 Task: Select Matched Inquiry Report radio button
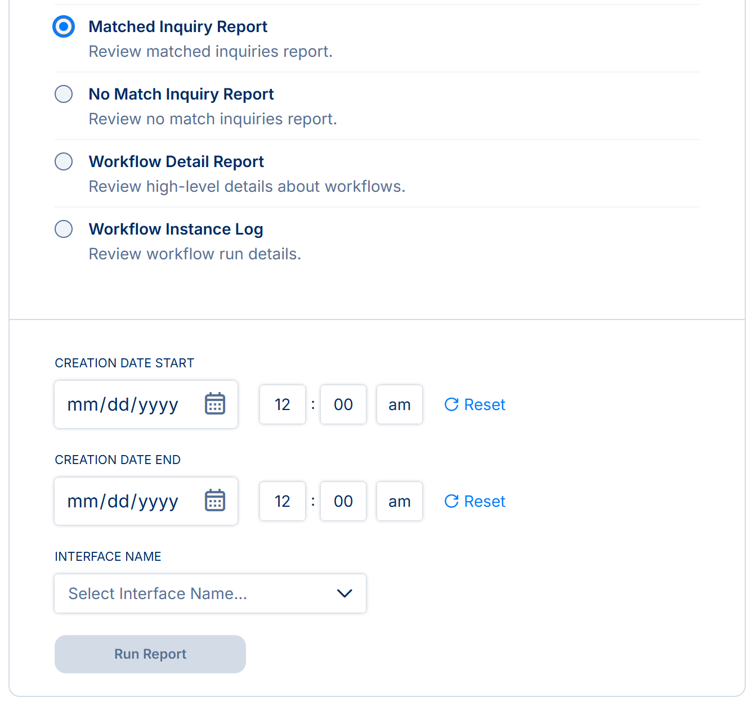pos(64,26)
